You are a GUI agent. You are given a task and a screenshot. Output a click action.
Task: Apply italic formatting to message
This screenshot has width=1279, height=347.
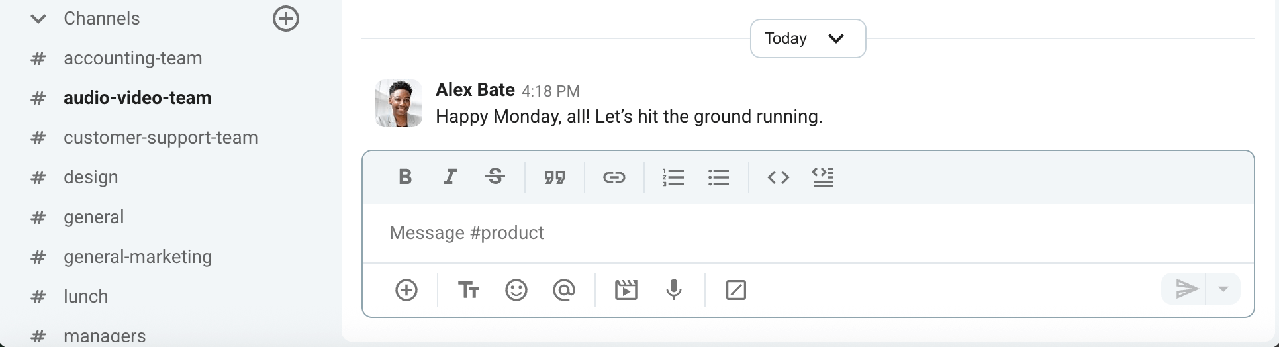[450, 177]
